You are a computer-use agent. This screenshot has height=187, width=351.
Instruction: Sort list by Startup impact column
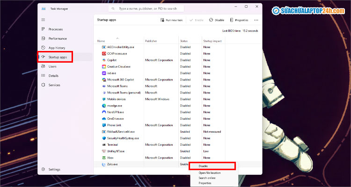[x=212, y=41]
